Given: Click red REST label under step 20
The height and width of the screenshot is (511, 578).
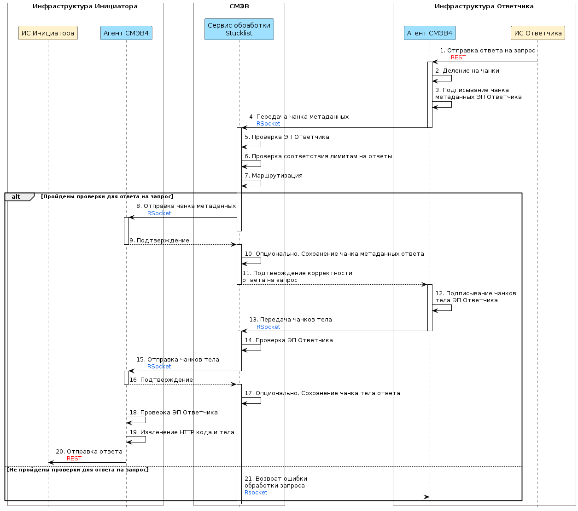Looking at the screenshot, I should [74, 459].
